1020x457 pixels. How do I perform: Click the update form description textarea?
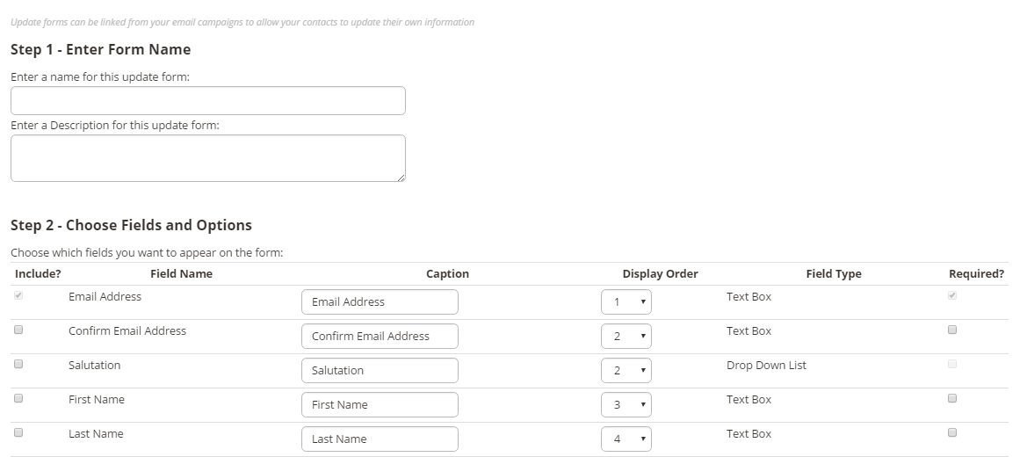208,158
